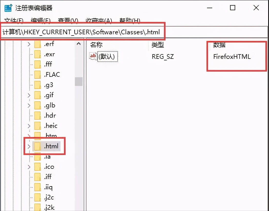The height and width of the screenshot is (211, 269).
Task: Sort values by the 名称 column header
Action: [x=96, y=45]
